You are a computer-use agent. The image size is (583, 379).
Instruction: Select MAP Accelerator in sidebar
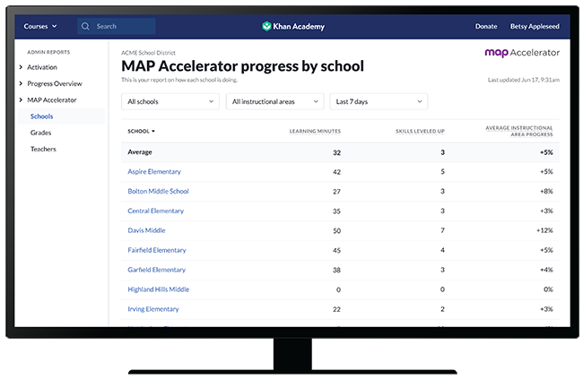[52, 100]
